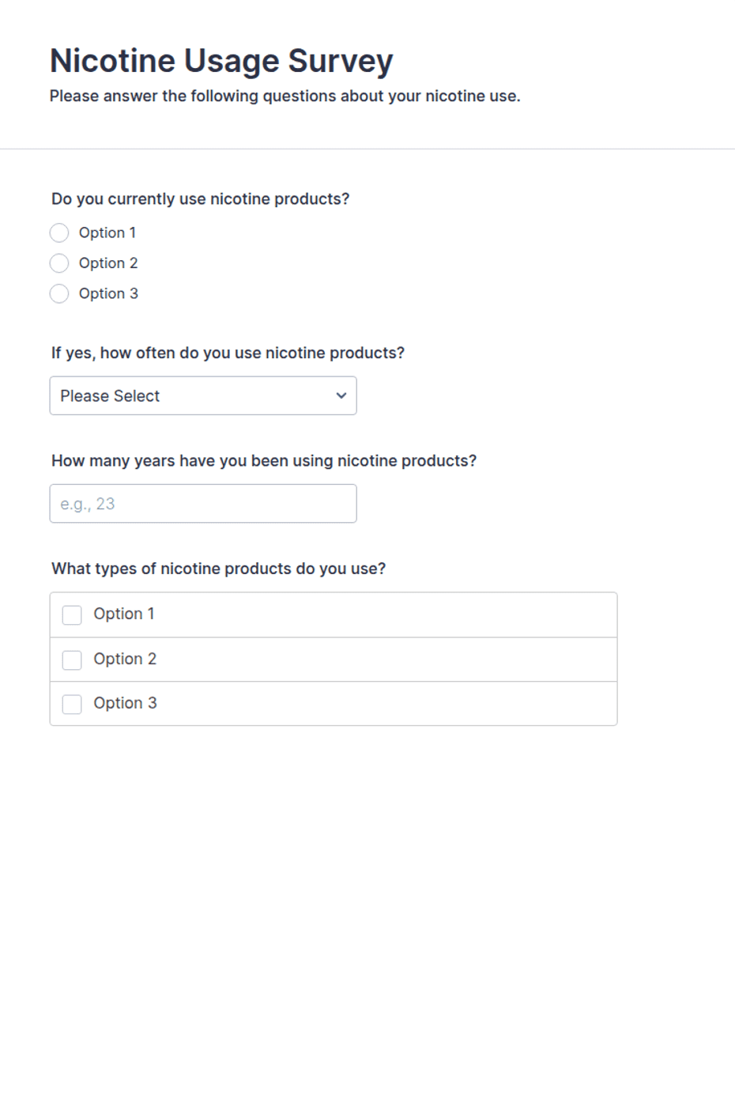Click the Option 1 radio label text
The height and width of the screenshot is (1108, 735).
[x=107, y=233]
